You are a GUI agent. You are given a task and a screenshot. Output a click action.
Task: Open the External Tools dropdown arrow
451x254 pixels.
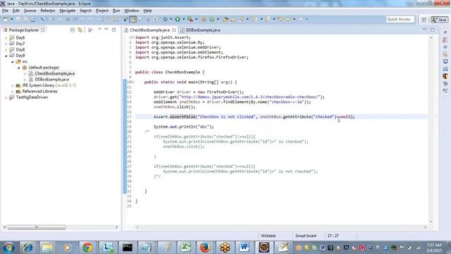click(x=196, y=19)
